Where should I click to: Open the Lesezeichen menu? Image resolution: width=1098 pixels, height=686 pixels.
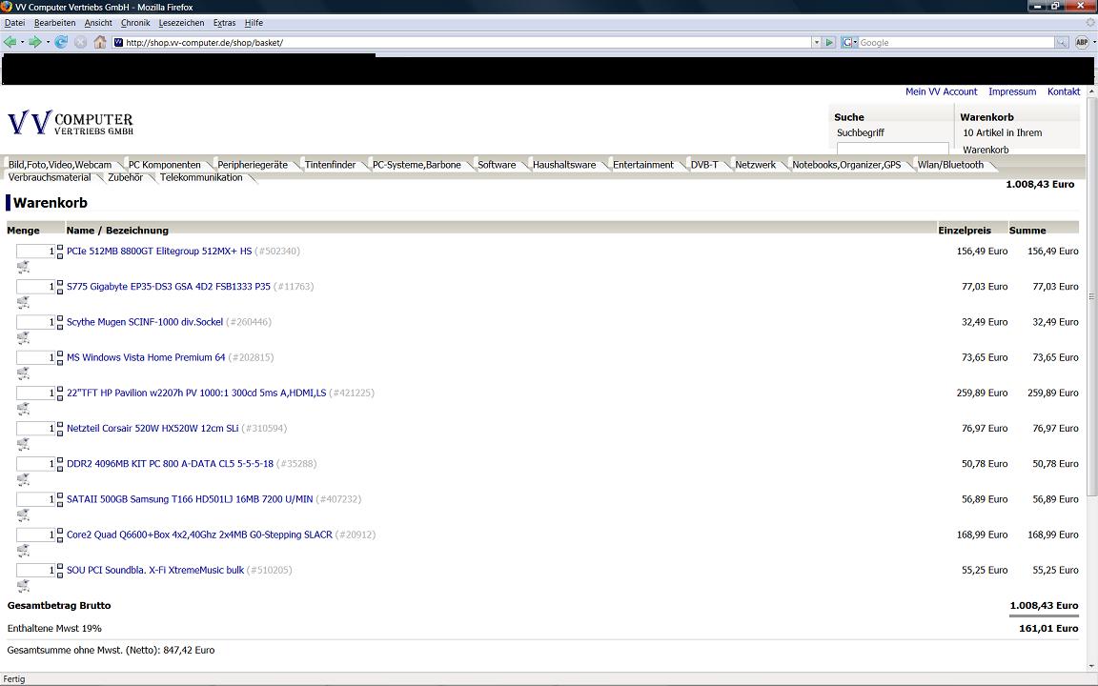pos(181,23)
